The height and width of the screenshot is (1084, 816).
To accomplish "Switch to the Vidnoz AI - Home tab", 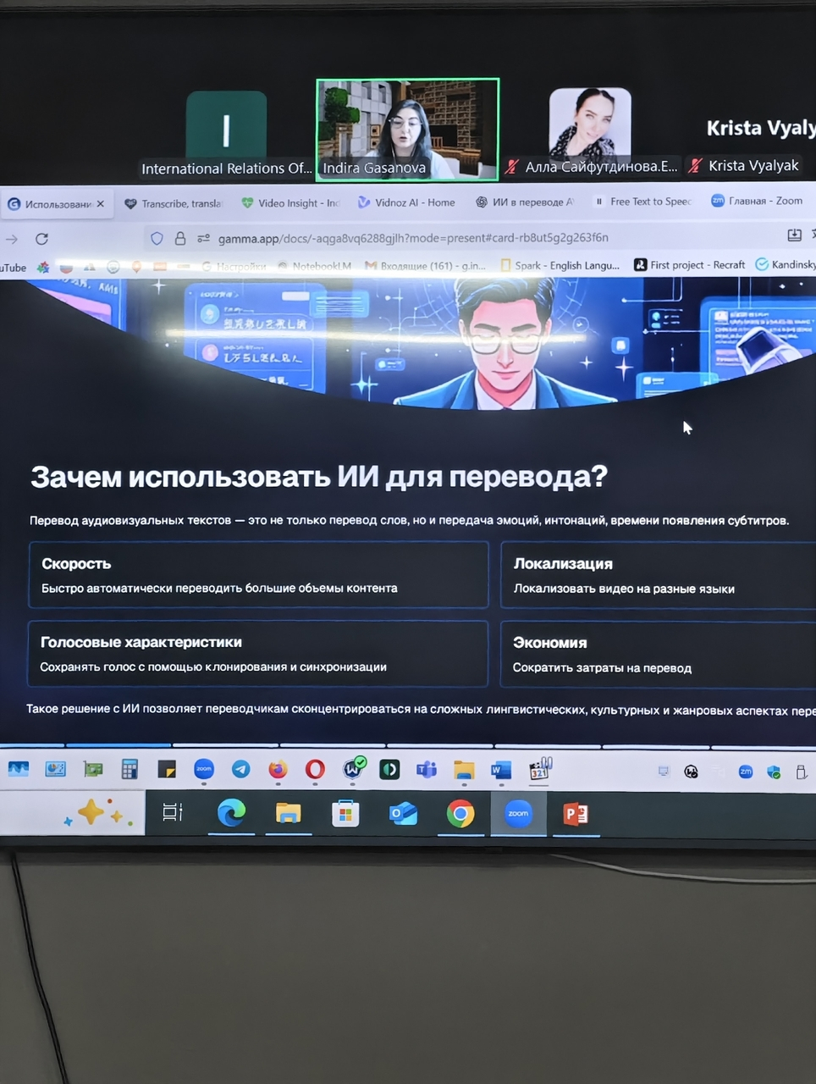I will tap(406, 202).
